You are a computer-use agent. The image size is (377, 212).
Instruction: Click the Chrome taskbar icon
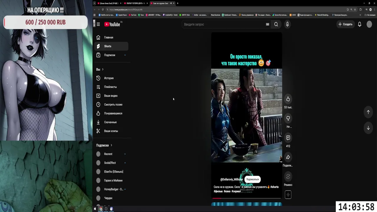[x=100, y=209]
